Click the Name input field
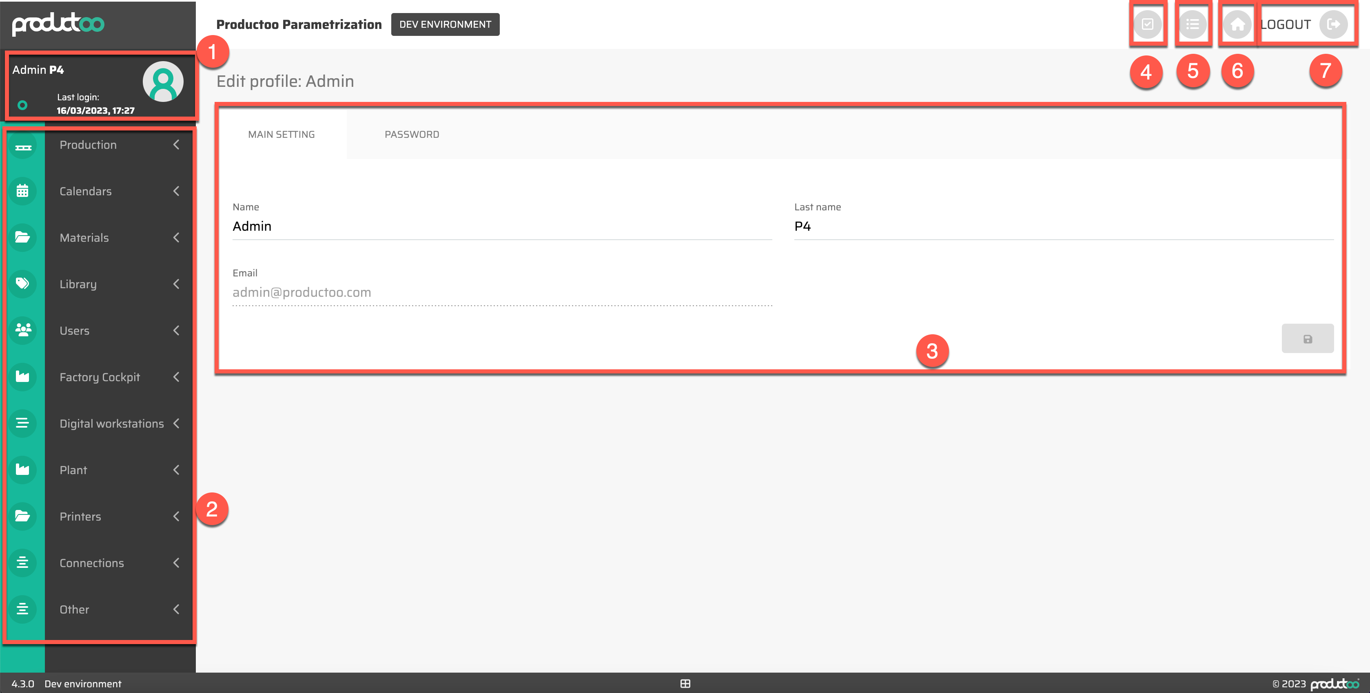 501,227
